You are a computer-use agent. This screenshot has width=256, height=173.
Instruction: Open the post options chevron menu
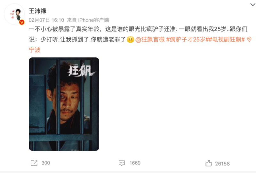[x=252, y=5]
